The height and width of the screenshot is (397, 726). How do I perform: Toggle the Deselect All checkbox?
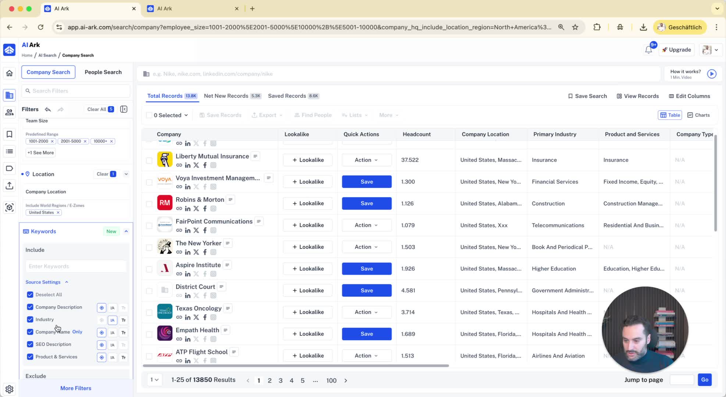coord(30,294)
